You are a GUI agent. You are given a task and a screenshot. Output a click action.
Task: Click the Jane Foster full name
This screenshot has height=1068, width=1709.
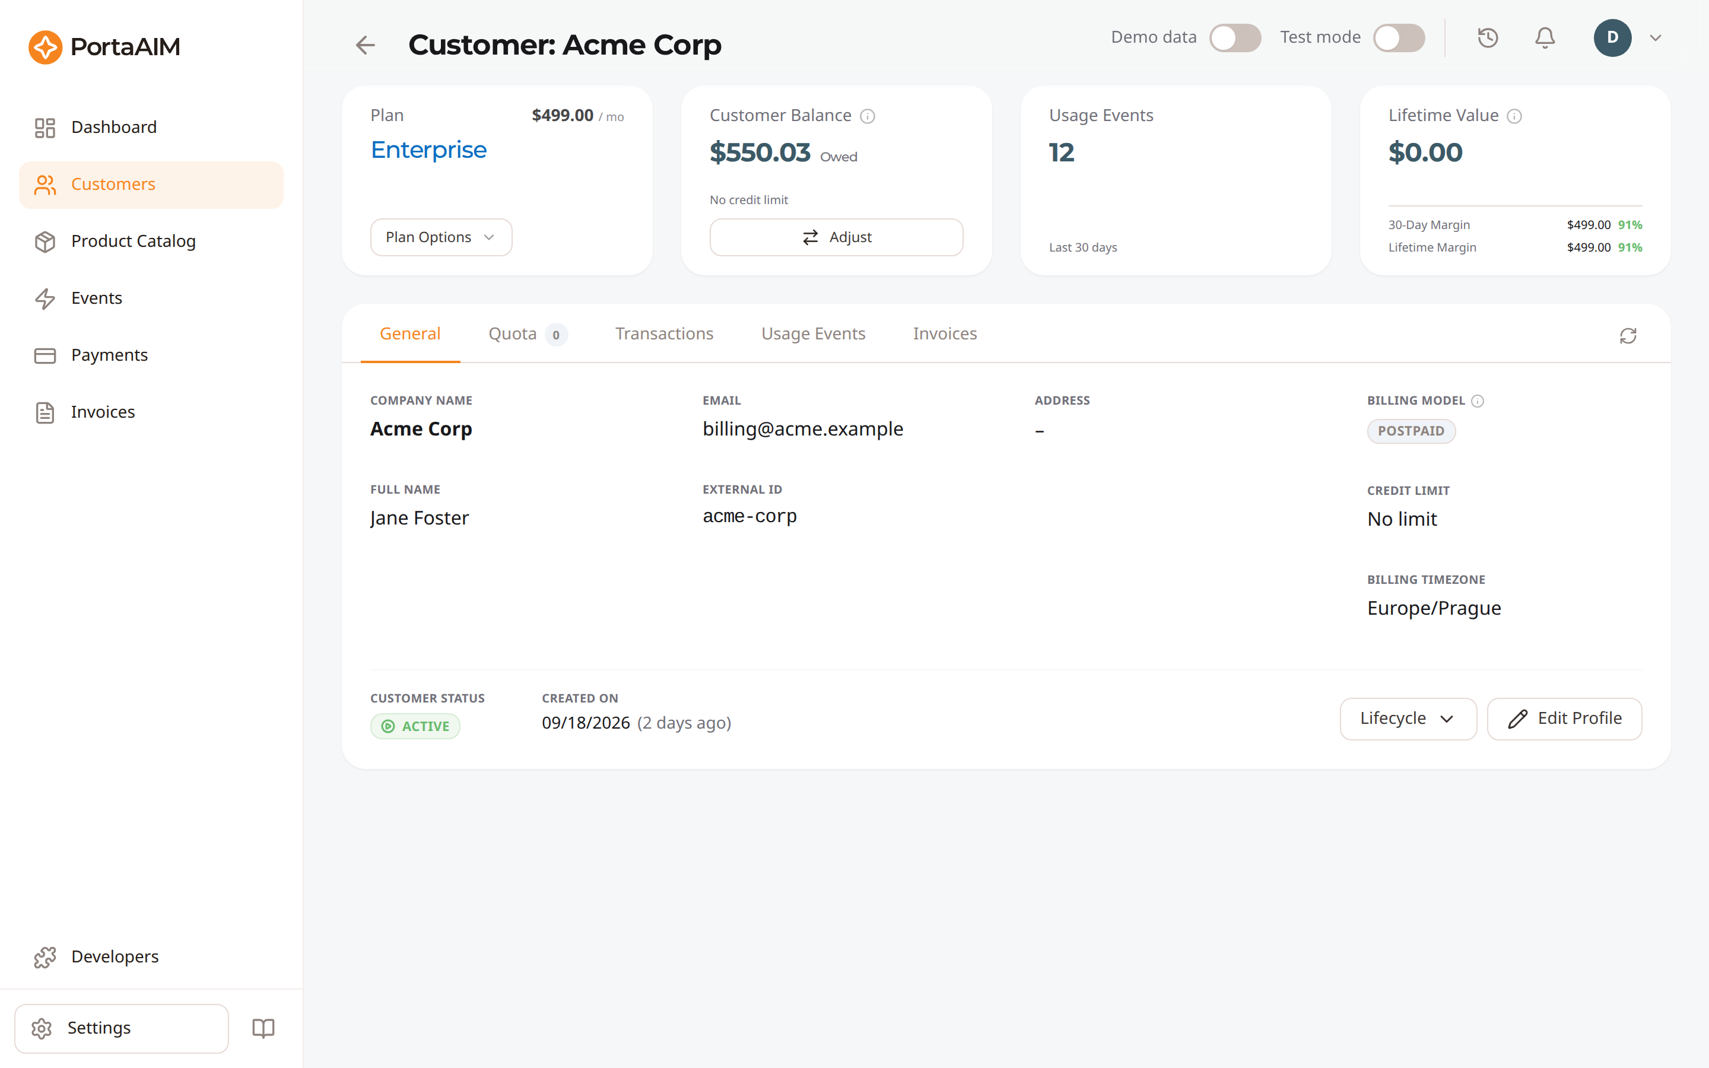pyautogui.click(x=420, y=519)
